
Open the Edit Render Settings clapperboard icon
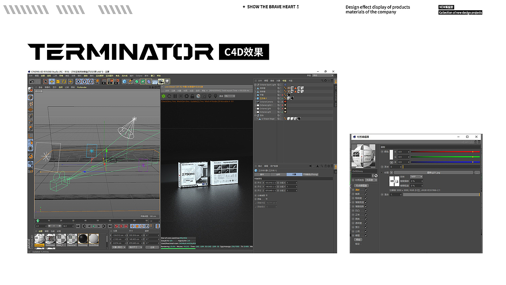(x=117, y=82)
